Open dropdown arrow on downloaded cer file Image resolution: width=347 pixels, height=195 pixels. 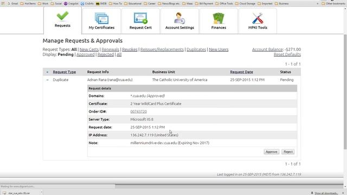pos(41,193)
